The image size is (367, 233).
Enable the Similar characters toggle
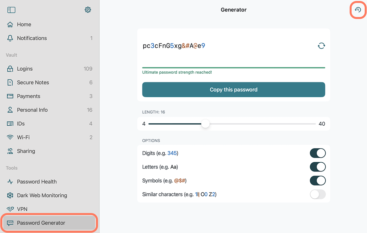(x=318, y=194)
